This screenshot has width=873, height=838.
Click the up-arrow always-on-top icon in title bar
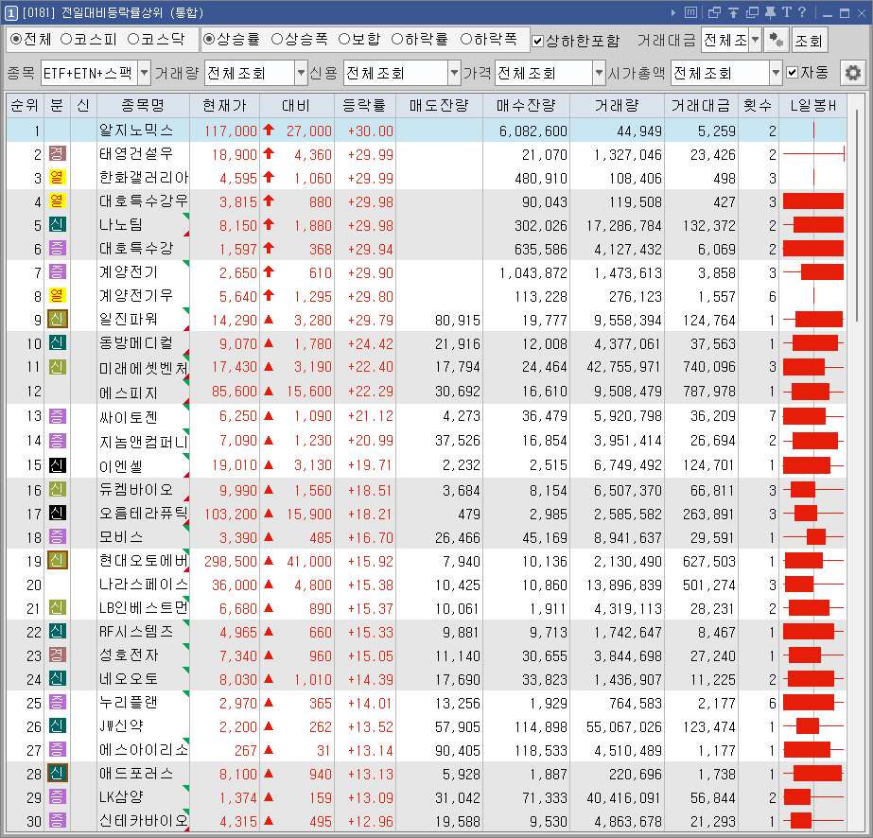(x=733, y=12)
